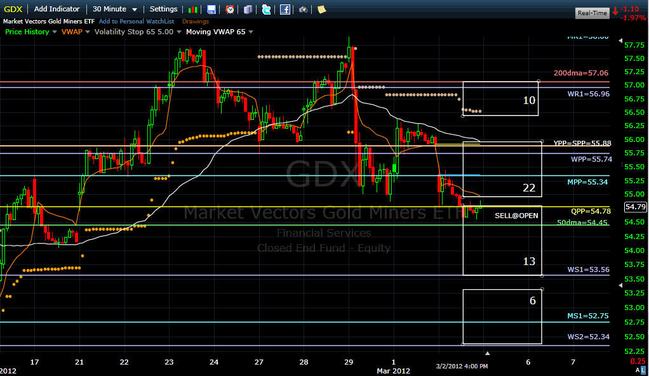
Task: Click the price-scale arrow near 53.50
Action: coord(620,285)
